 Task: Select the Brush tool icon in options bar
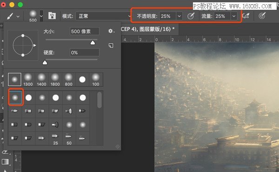click(10, 16)
